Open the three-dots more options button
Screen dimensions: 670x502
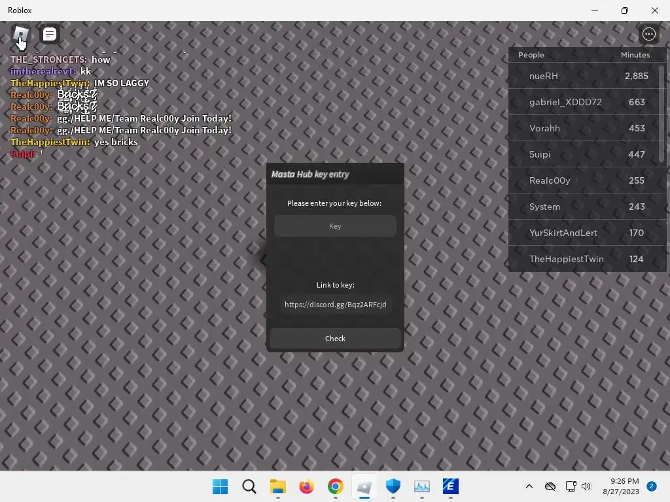[x=648, y=34]
